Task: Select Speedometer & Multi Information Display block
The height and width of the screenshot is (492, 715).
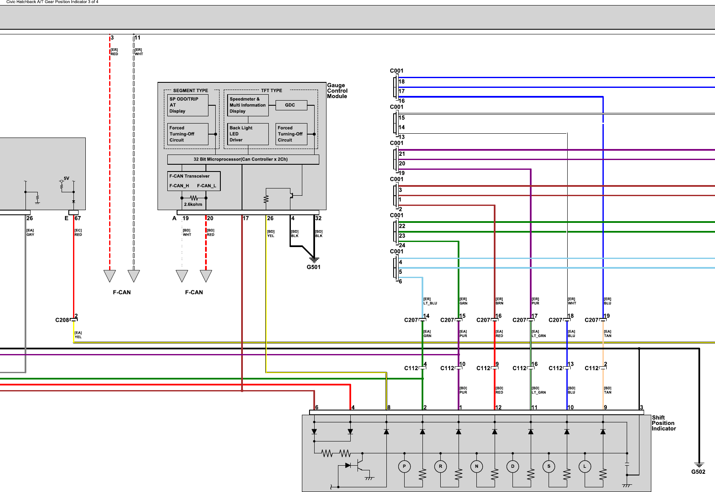Action: pyautogui.click(x=248, y=105)
